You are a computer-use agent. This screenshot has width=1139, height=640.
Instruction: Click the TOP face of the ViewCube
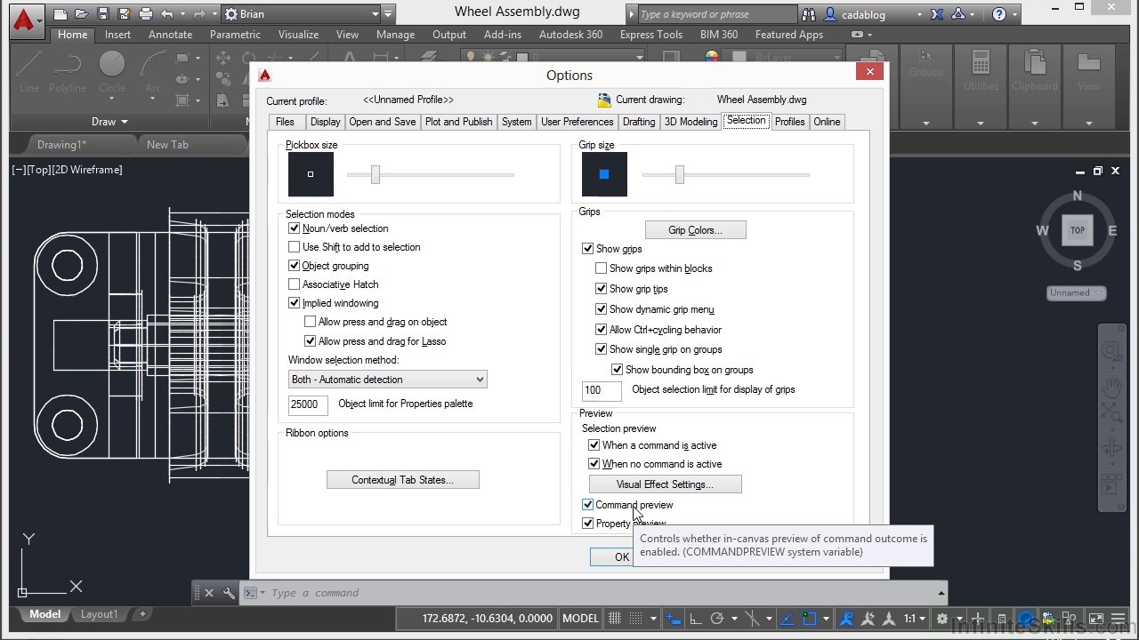[1078, 230]
